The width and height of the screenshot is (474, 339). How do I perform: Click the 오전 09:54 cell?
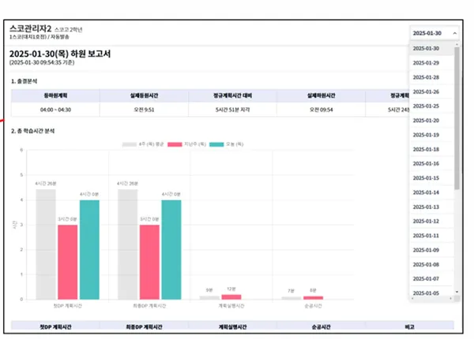pyautogui.click(x=321, y=110)
